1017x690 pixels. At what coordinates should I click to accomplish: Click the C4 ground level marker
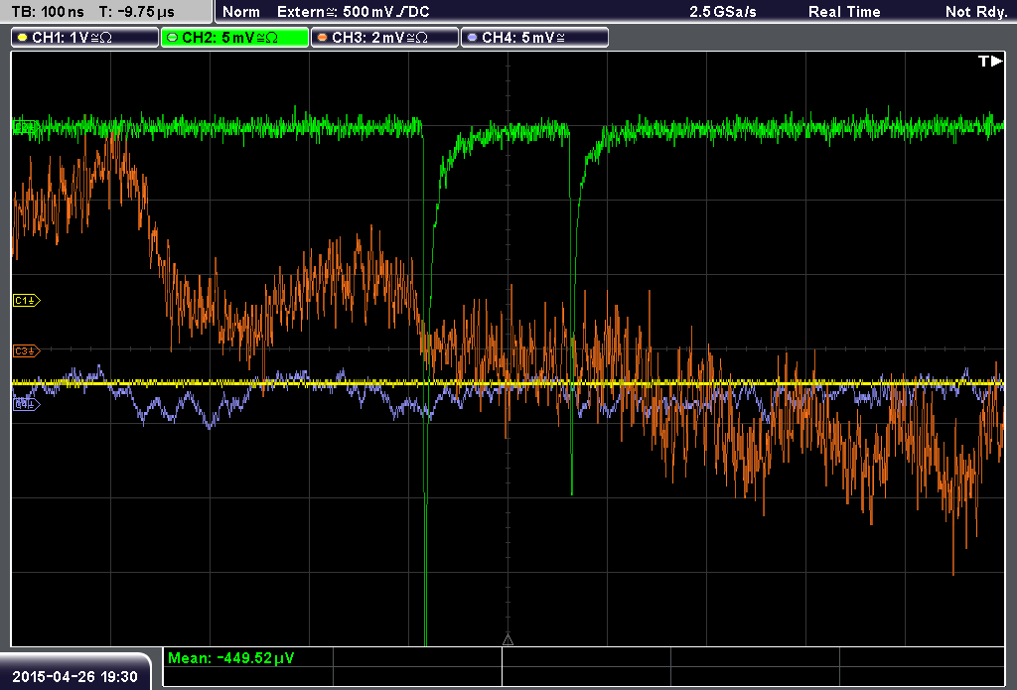coord(27,405)
